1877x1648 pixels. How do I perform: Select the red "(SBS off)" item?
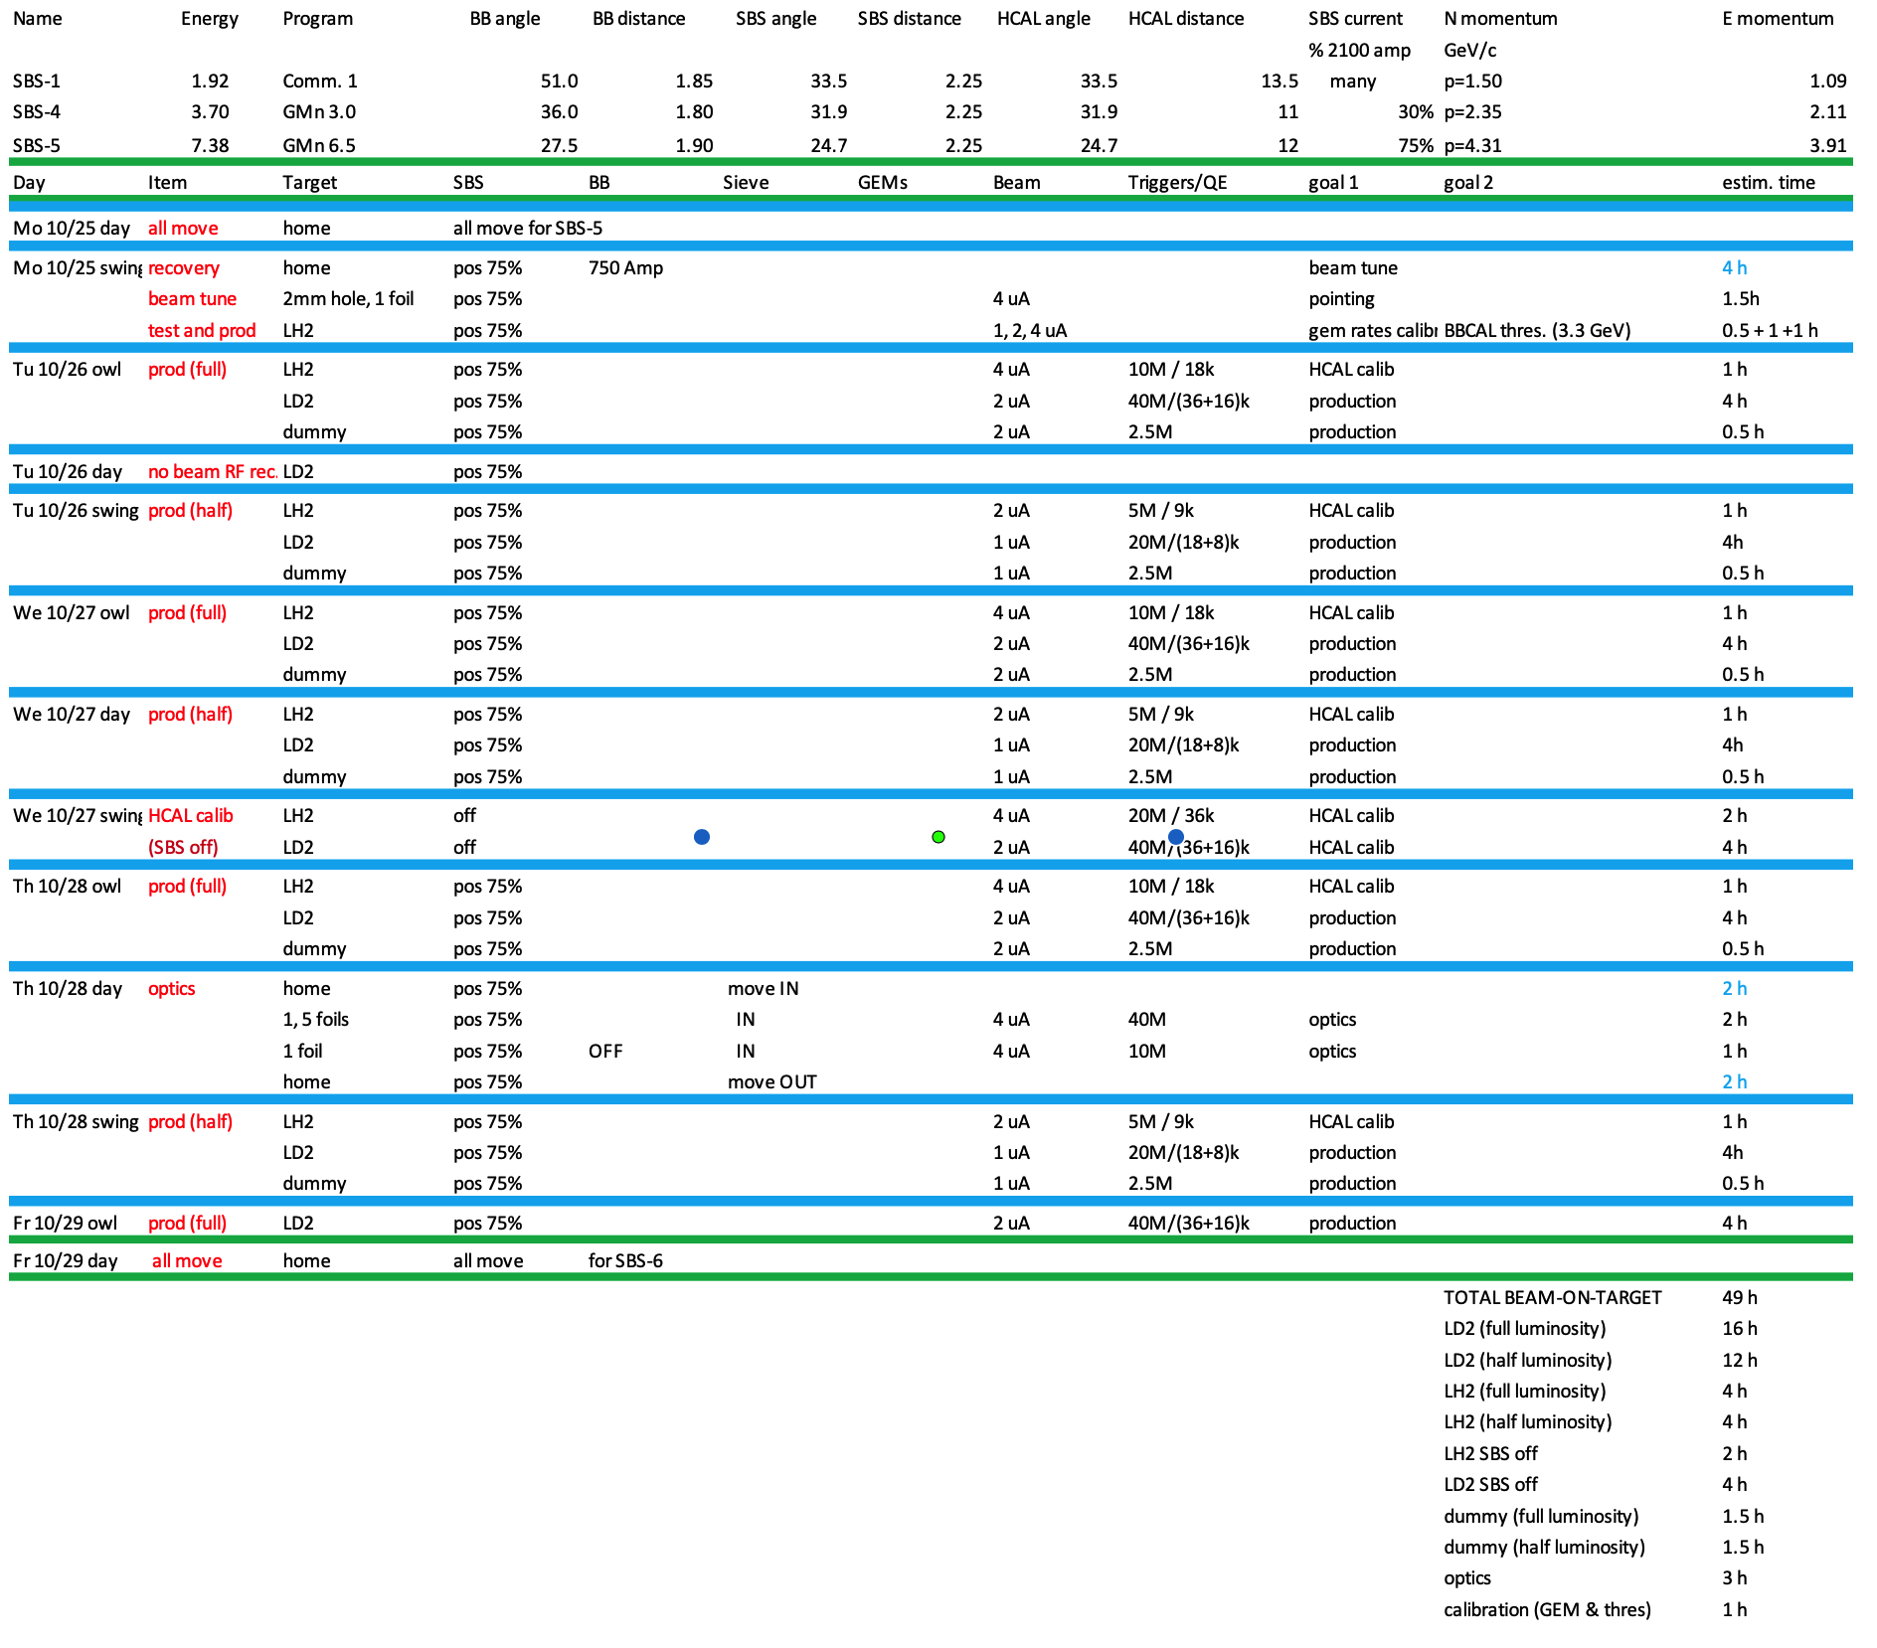tap(183, 848)
